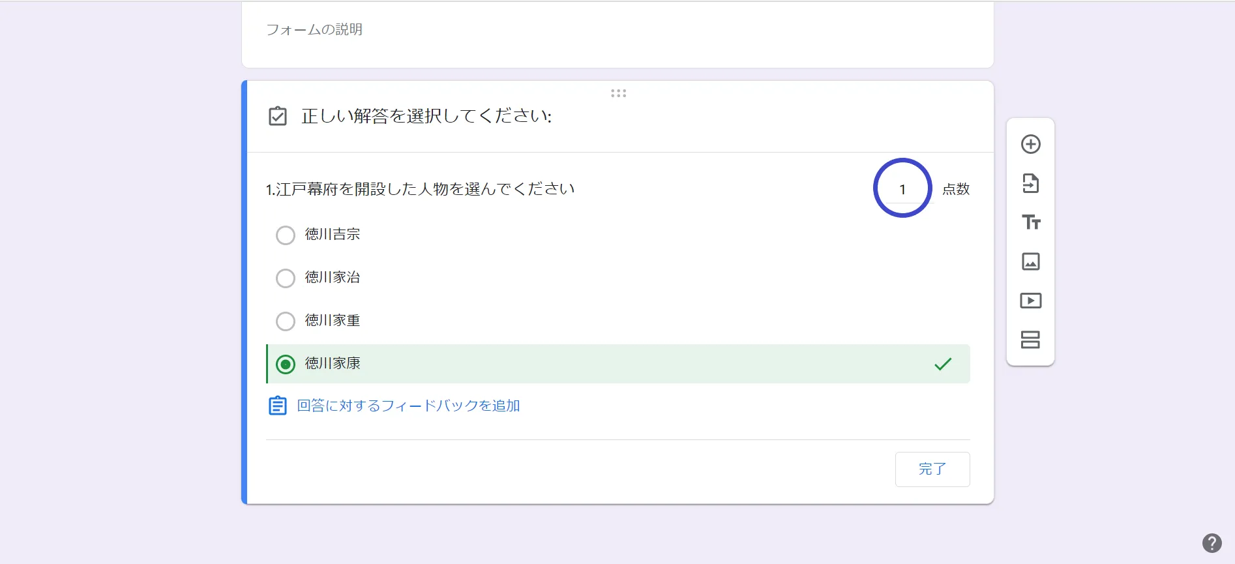Viewport: 1235px width, 564px height.
Task: Select the 徳川吉宗 radio option
Action: tap(286, 235)
